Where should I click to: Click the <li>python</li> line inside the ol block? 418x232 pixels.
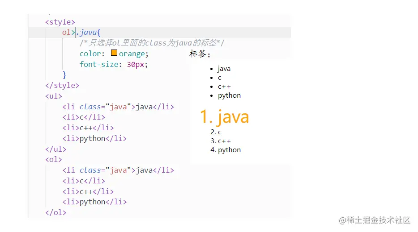pyautogui.click(x=94, y=202)
